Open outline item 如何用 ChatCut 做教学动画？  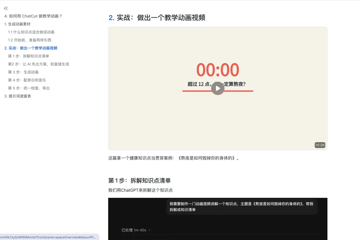pyautogui.click(x=33, y=16)
